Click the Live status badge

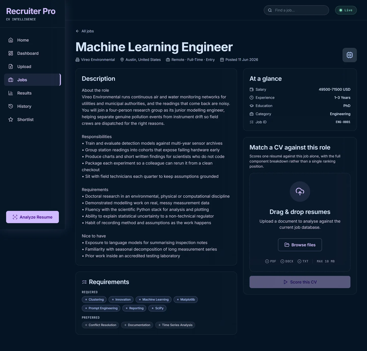click(x=346, y=10)
